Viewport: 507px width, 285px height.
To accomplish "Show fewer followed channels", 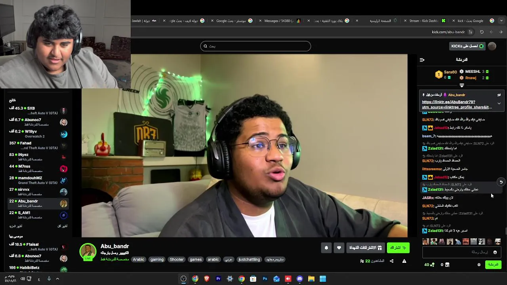I will coord(62,226).
